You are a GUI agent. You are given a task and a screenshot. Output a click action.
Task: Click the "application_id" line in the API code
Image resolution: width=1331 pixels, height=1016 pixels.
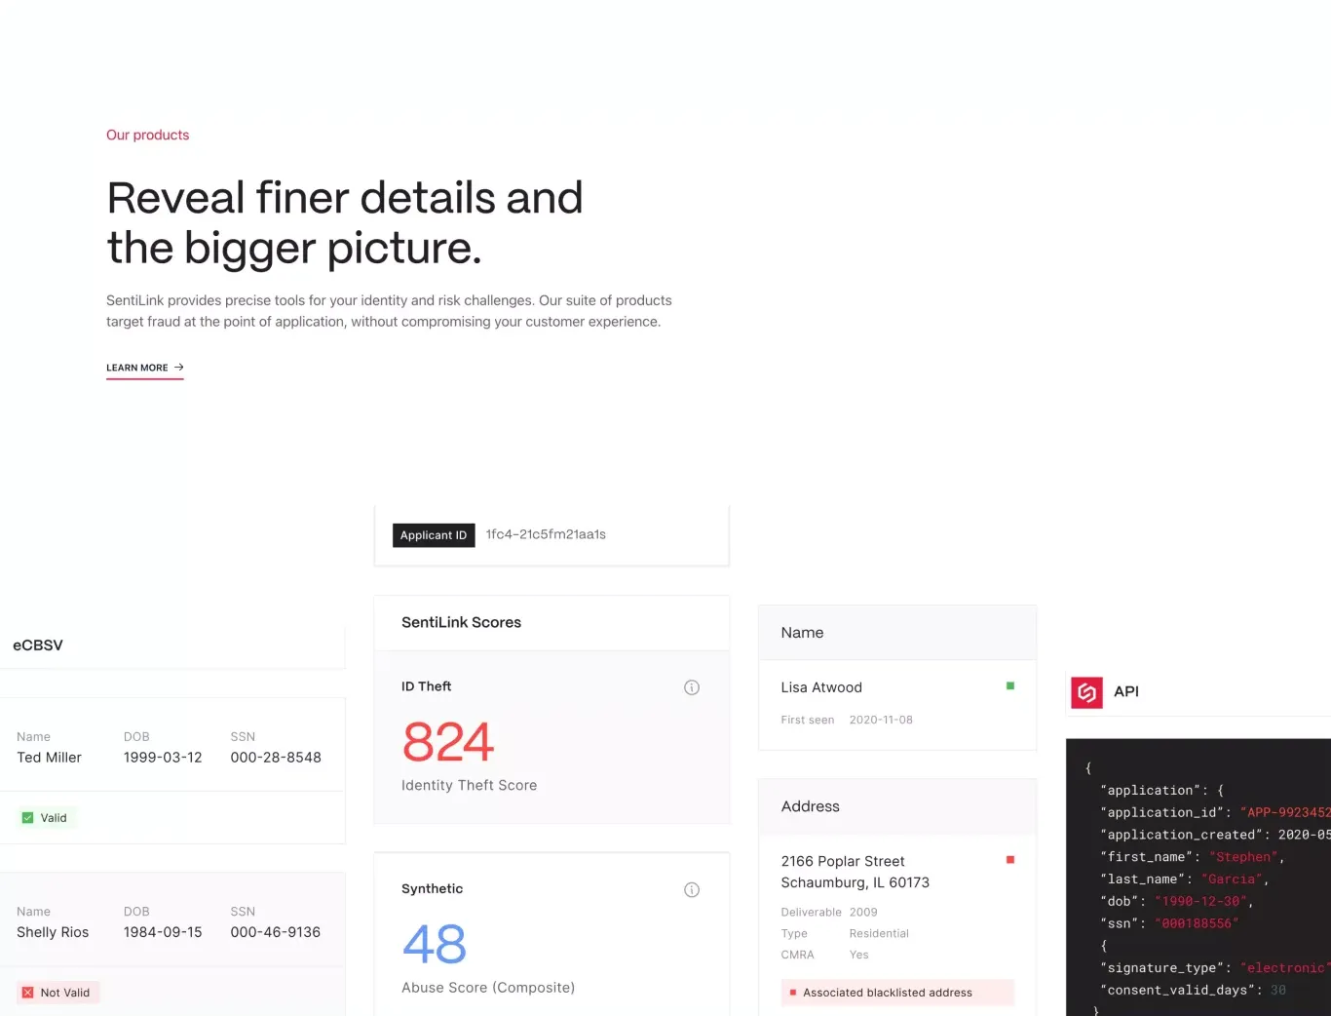point(1215,812)
